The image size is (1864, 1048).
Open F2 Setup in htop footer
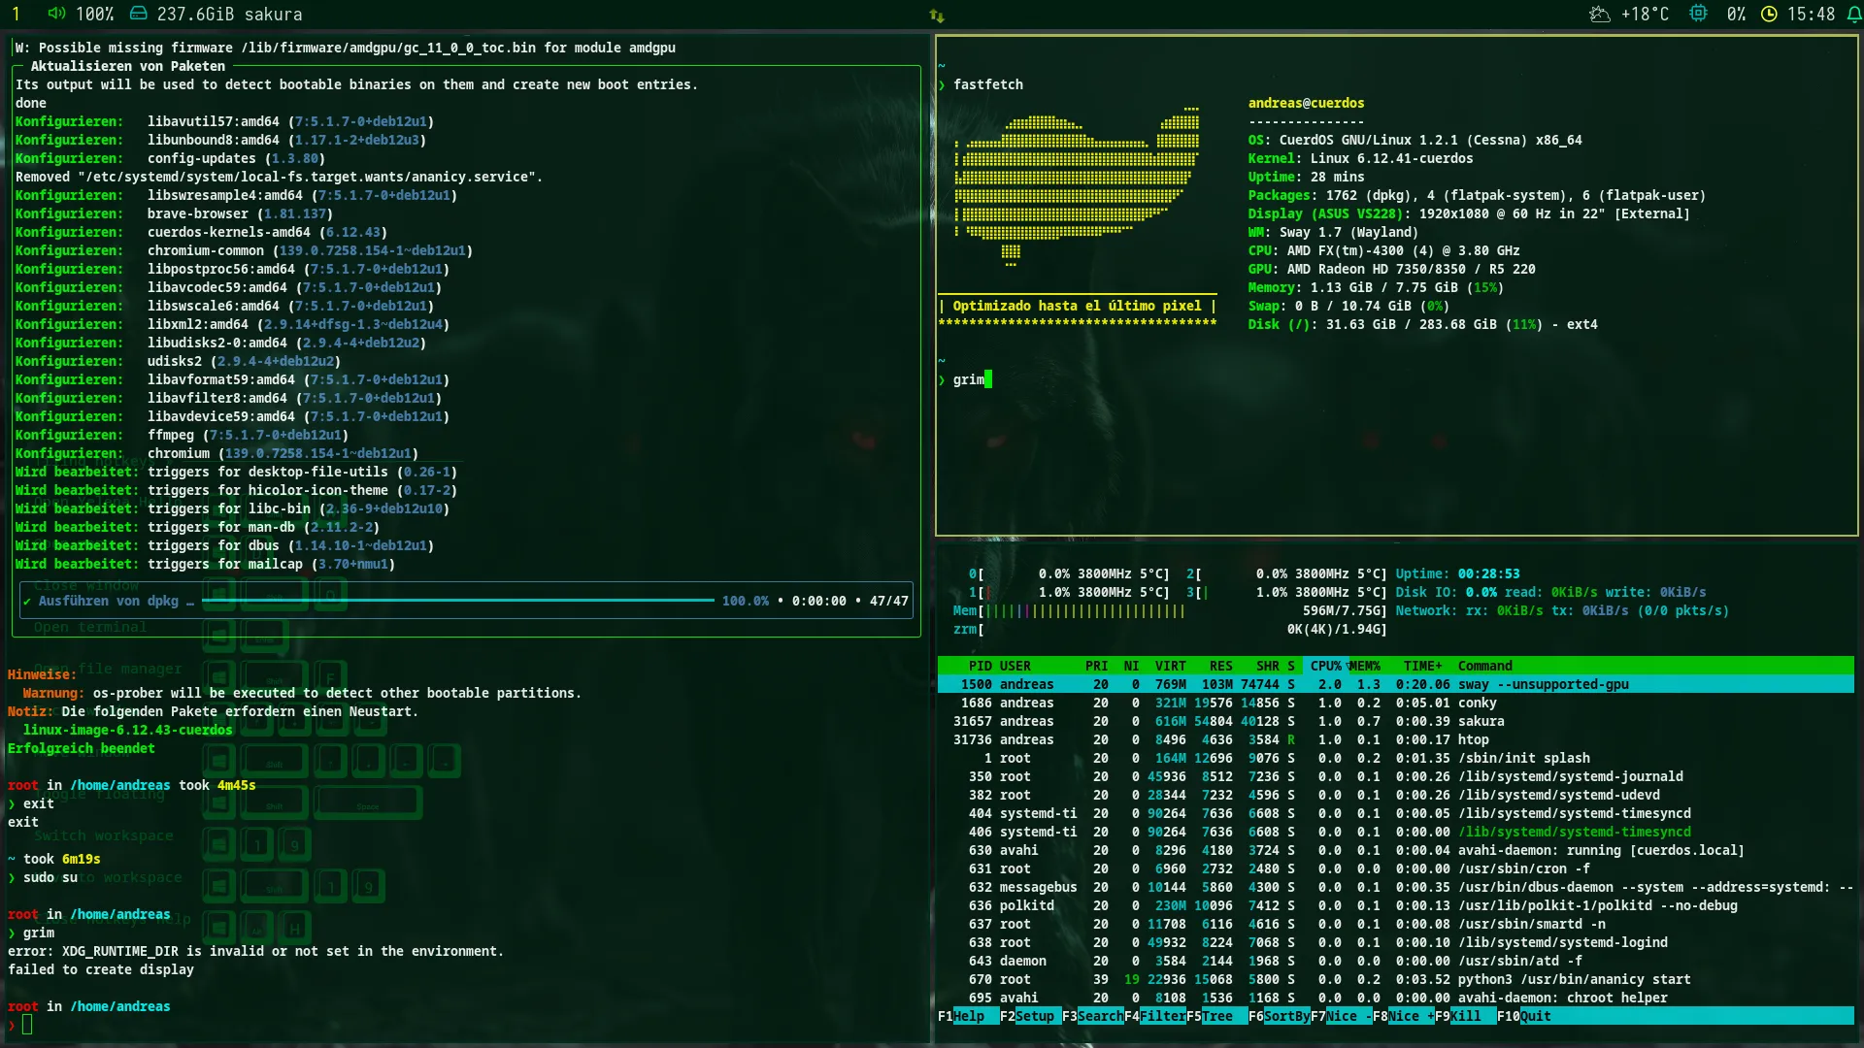click(1034, 1016)
